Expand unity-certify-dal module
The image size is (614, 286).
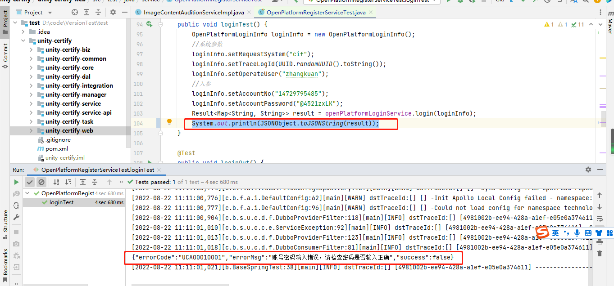[32, 76]
